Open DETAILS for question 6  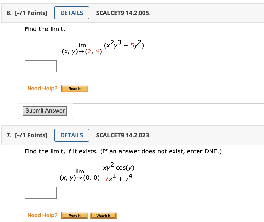coord(72,13)
